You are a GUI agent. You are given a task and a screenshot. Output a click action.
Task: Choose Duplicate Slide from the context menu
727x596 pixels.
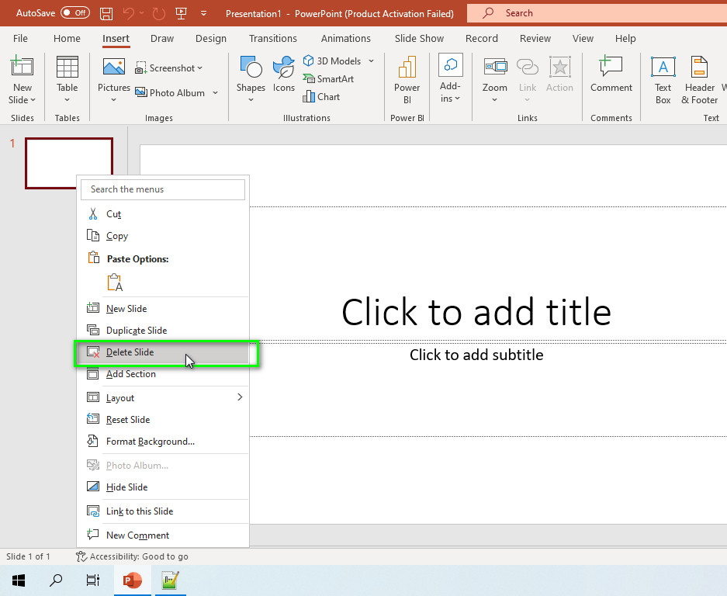click(163, 331)
